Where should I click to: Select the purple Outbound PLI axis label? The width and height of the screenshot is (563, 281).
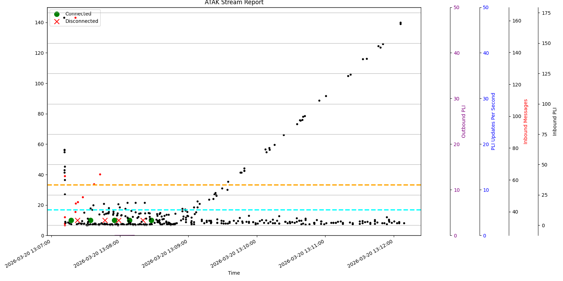click(x=464, y=122)
